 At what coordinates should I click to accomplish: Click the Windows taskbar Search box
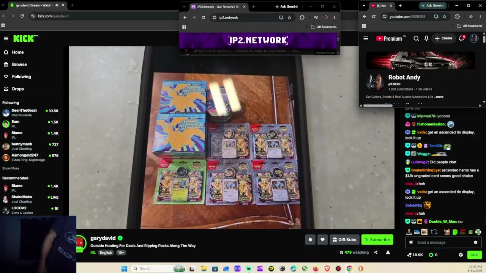(x=158, y=268)
